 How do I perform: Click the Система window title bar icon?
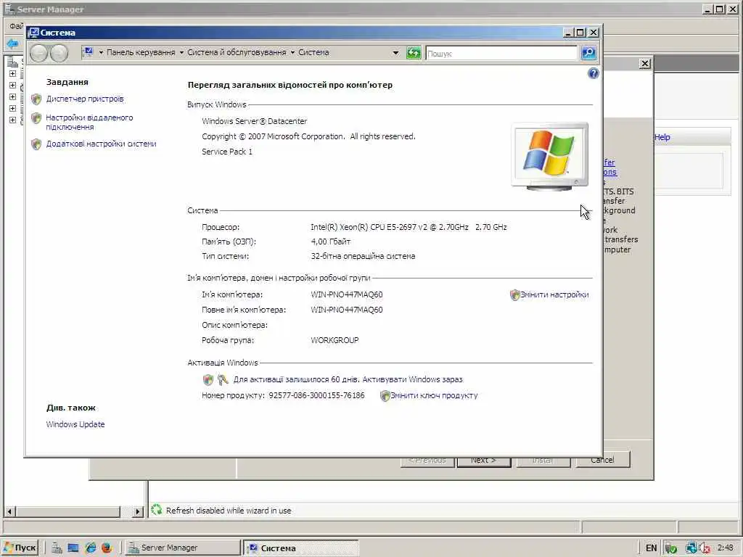[33, 33]
